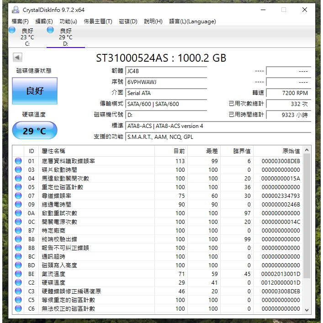Image resolution: width=323 pixels, height=323 pixels.
Task: Click scrollbar up arrow in attribute list
Action: click(x=307, y=150)
